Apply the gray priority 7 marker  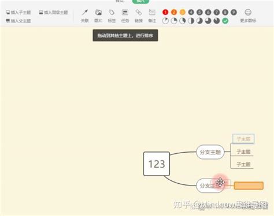(x=217, y=12)
